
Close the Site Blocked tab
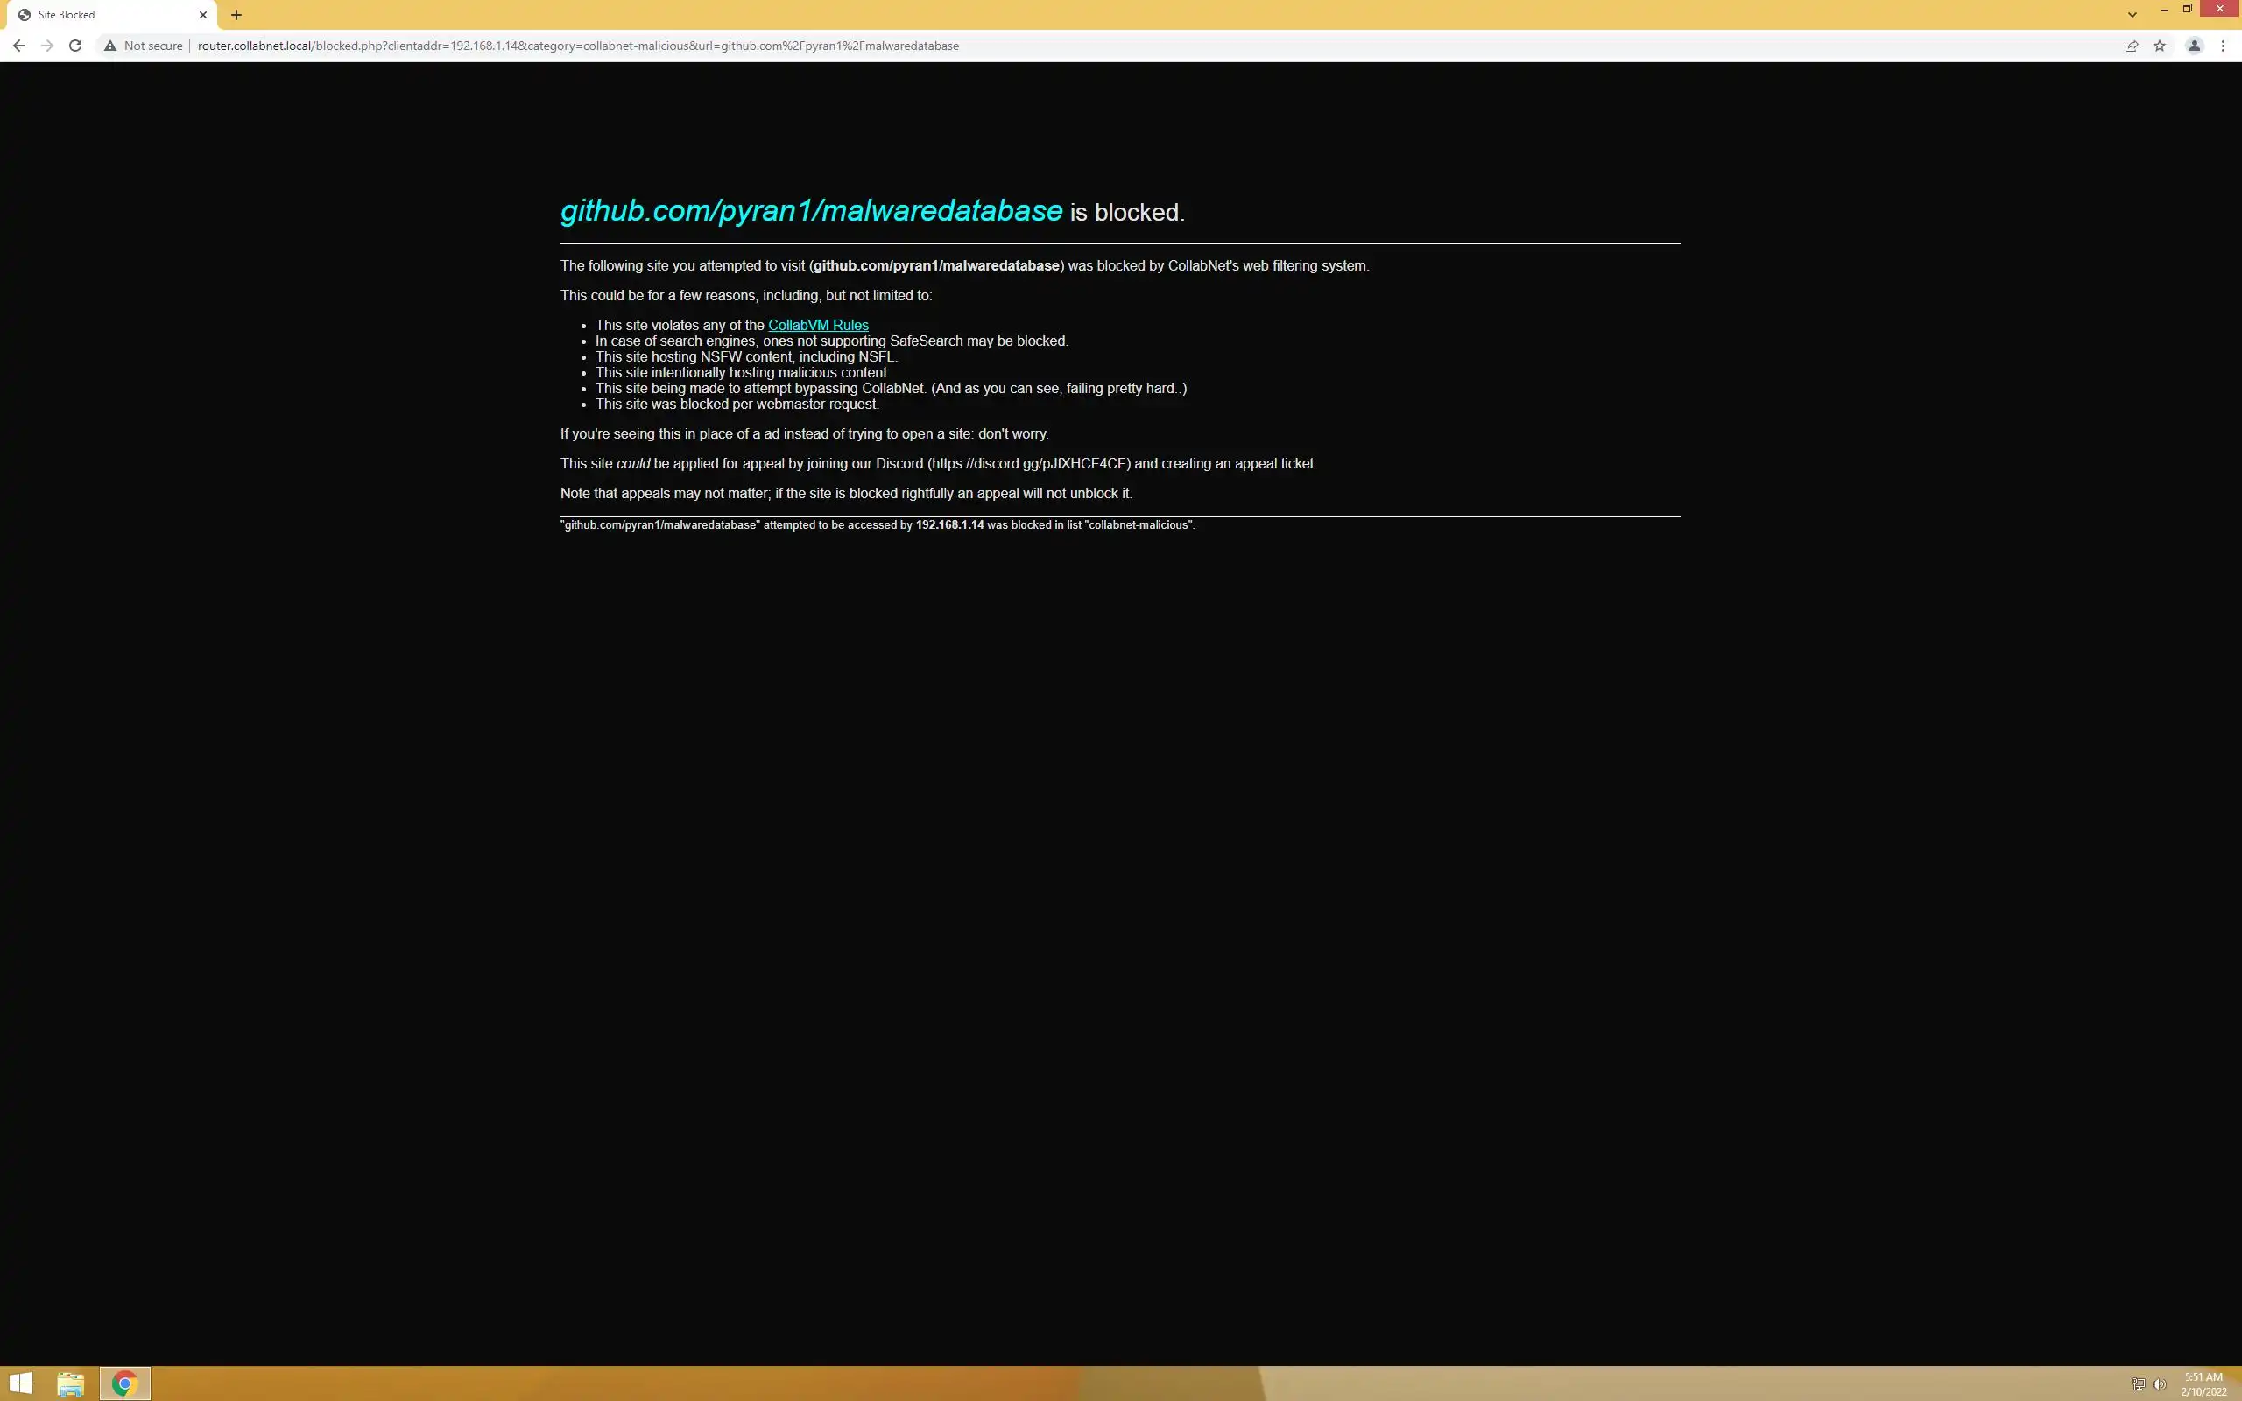coord(203,15)
